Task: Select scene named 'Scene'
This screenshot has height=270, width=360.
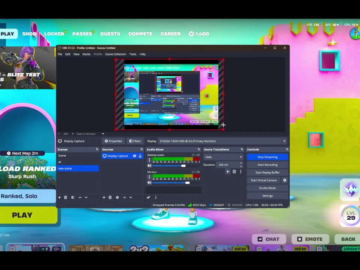Action: tap(78, 156)
